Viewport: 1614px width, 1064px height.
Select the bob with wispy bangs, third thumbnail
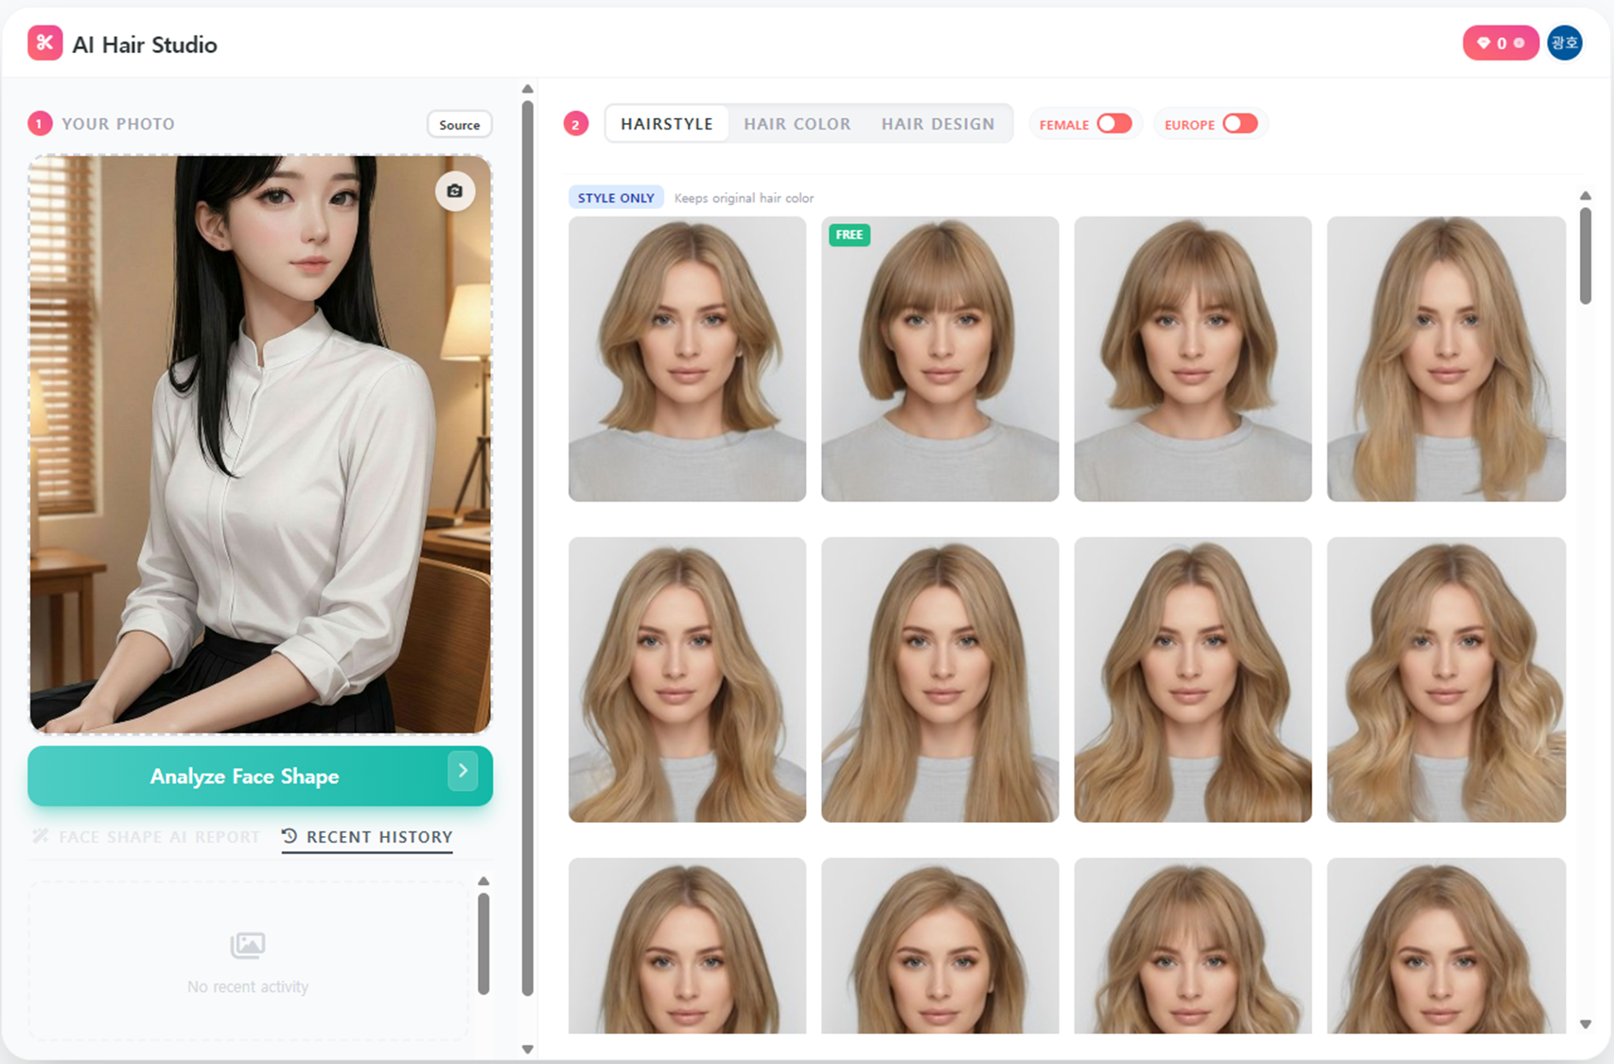pos(1193,358)
